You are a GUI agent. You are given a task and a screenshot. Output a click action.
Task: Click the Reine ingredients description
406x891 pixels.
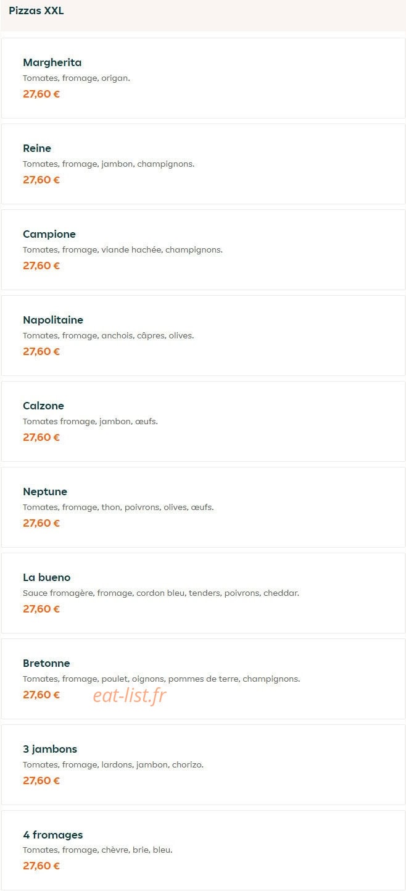(109, 164)
